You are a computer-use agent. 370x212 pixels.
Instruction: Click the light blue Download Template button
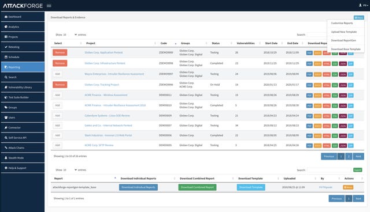click(x=251, y=187)
